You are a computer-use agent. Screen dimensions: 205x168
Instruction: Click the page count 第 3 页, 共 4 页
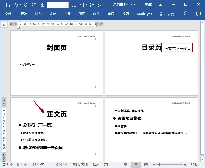tap(15, 165)
